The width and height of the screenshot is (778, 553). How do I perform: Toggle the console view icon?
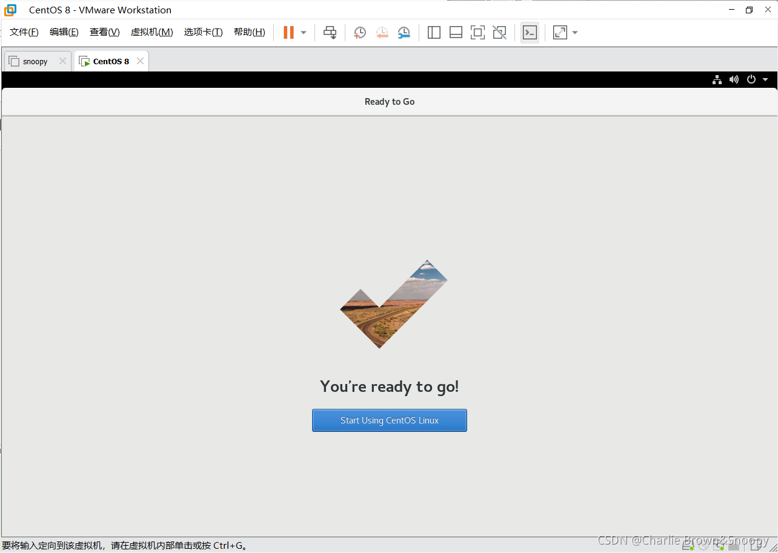tap(530, 33)
